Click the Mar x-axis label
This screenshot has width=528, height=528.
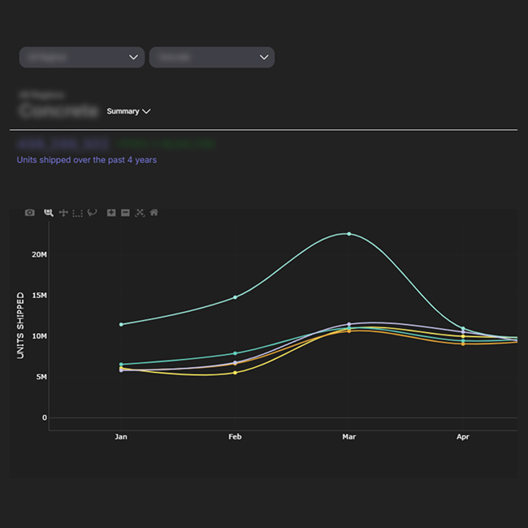pyautogui.click(x=348, y=437)
